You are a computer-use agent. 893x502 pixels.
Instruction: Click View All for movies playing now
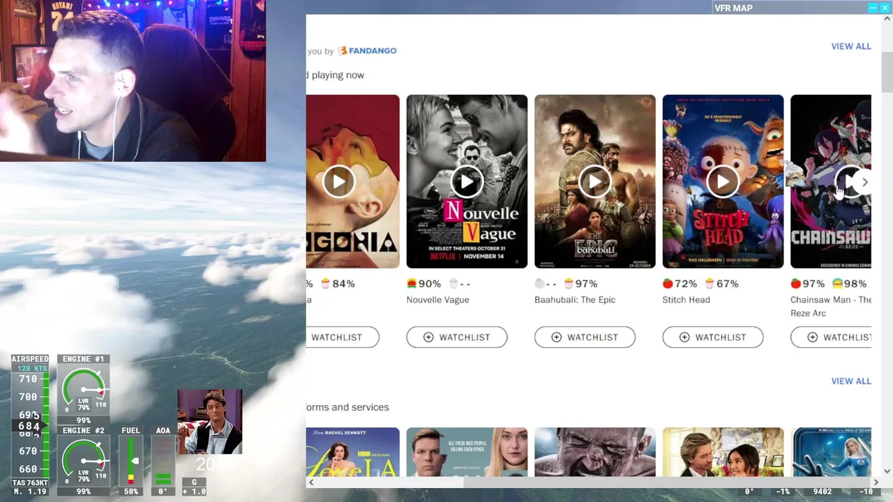pos(851,46)
